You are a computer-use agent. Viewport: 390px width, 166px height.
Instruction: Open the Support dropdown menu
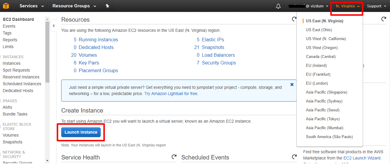376,6
